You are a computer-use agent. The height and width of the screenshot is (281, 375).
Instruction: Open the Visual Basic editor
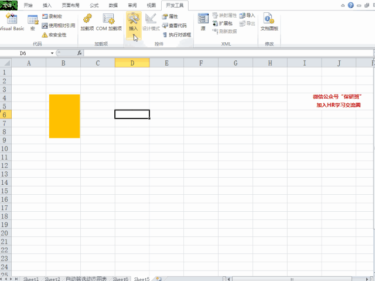[x=12, y=22]
